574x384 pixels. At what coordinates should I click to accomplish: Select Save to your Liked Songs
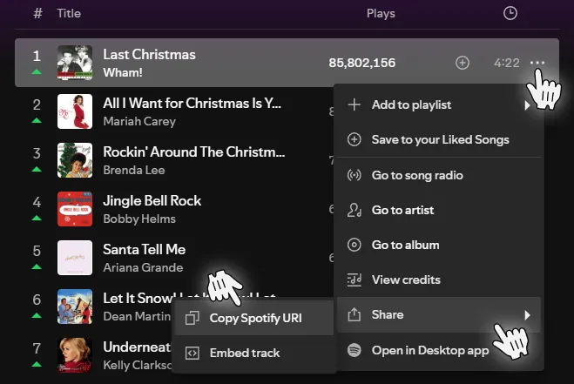point(440,139)
